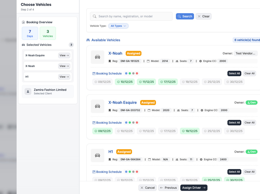Click the X-Noah Esquire vehicle title
Image resolution: width=260 pixels, height=194 pixels.
(x=122, y=103)
